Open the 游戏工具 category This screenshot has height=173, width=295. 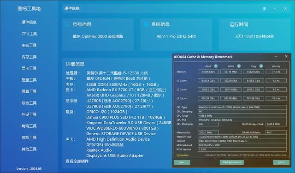[x=29, y=137]
